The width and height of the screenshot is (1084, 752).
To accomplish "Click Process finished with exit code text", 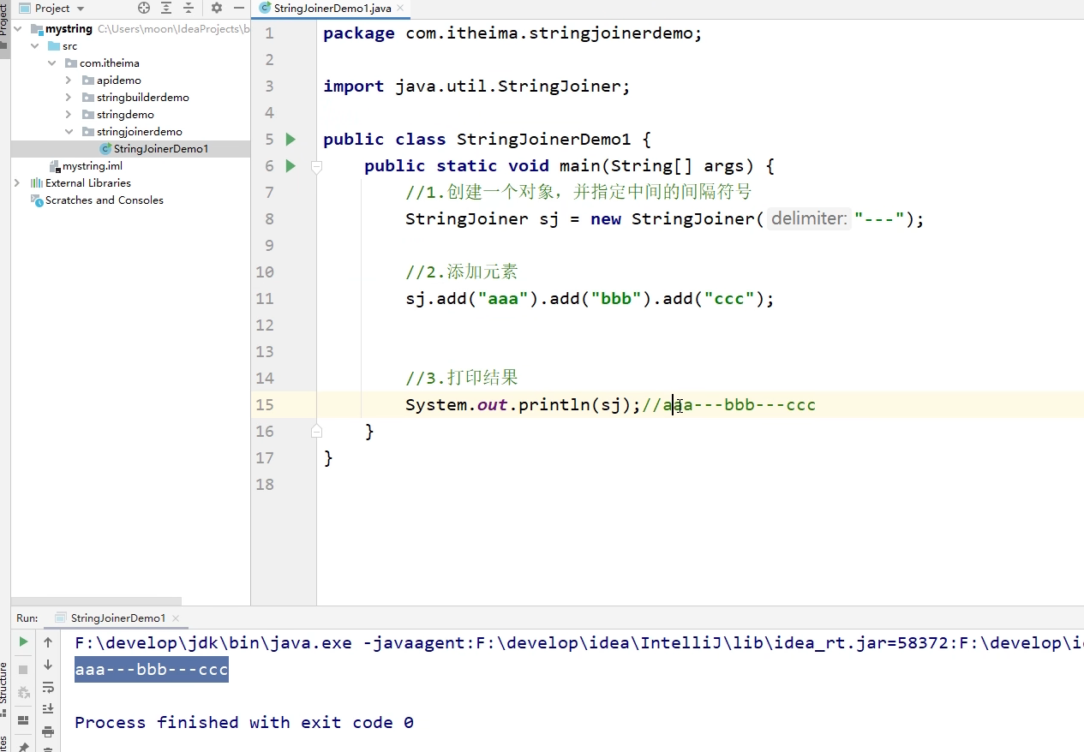I will coord(244,722).
